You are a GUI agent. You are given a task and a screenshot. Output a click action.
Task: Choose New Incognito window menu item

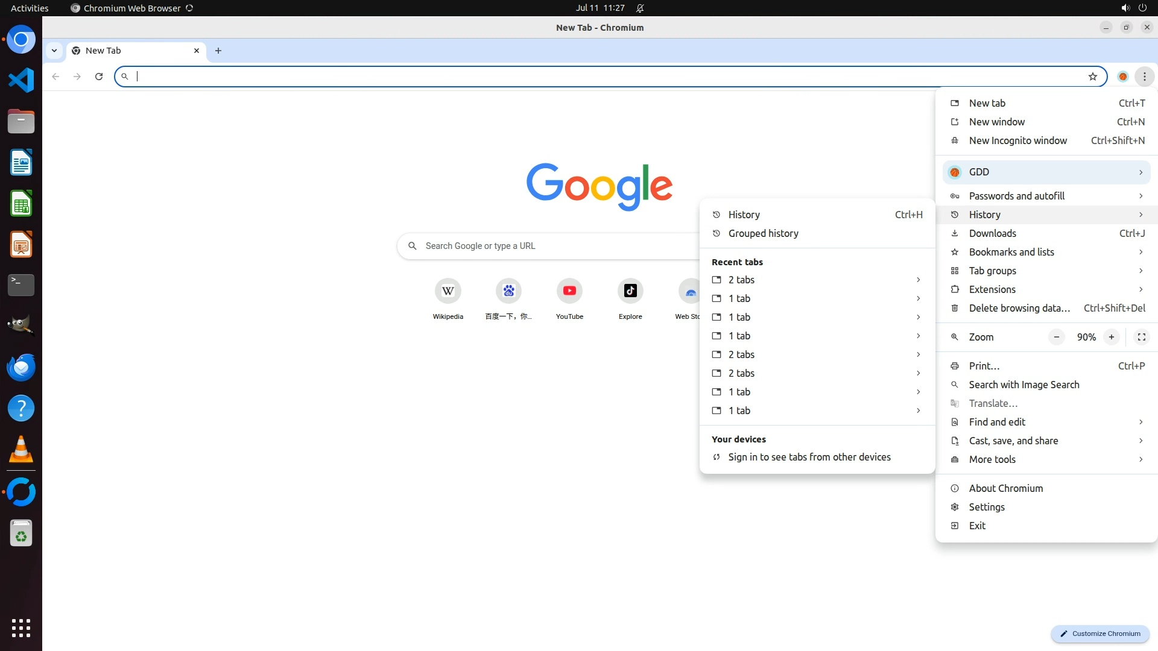(x=1017, y=140)
